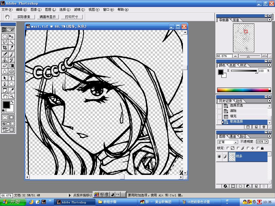The width and height of the screenshot is (275, 206).
Task: Open adjustment layer dropdown in Layers panel
Action: click(x=248, y=186)
